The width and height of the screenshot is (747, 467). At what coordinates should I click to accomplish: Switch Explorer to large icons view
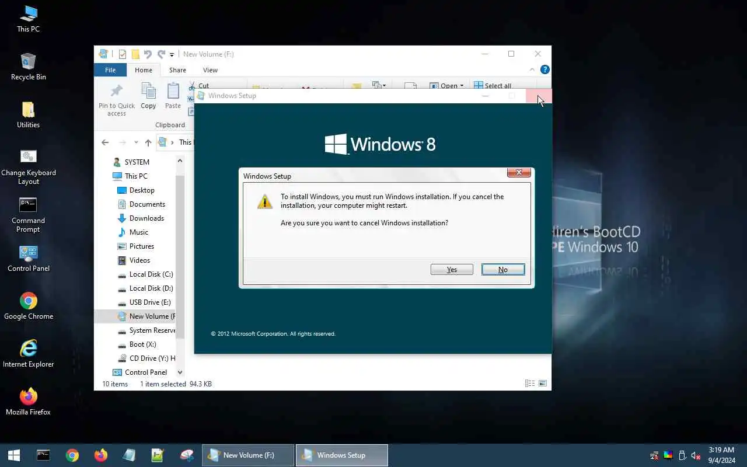pyautogui.click(x=543, y=384)
